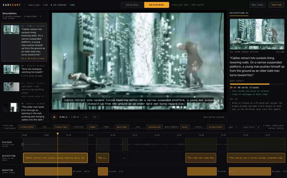Click the 'PIPELINE 7 MESSAGES' label
The width and height of the screenshot is (287, 178).
tap(9, 127)
